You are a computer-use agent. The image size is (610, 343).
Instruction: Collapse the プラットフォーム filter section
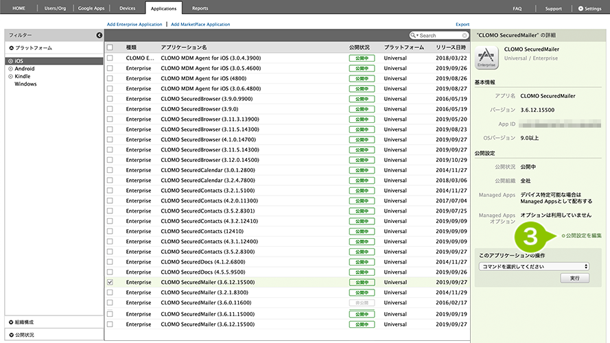coord(11,48)
